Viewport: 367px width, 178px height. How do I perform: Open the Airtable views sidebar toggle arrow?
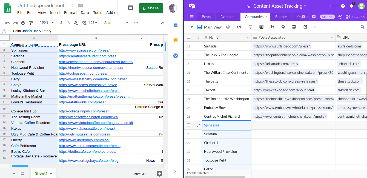tap(192, 27)
